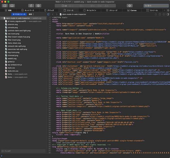The image size is (170, 158).
Task: Open inspector settings via the gear icon
Action: (168, 10)
